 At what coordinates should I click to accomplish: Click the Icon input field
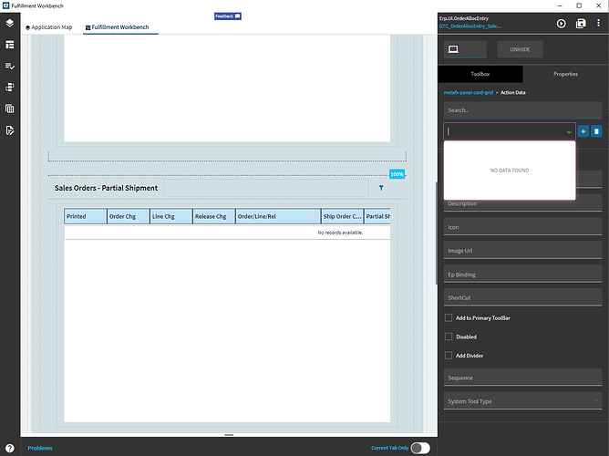point(522,227)
